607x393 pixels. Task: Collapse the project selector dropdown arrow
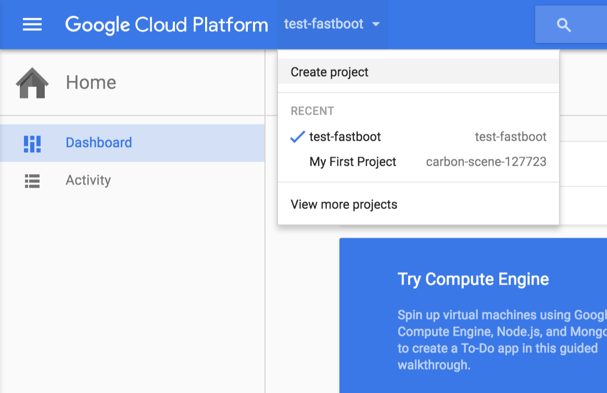pyautogui.click(x=376, y=24)
